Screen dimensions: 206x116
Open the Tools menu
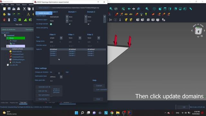18,5
